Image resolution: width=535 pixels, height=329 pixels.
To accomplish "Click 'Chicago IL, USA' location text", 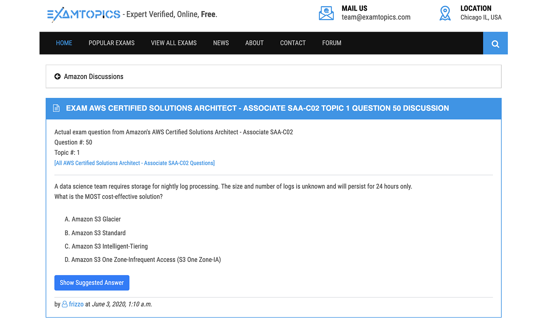I will pos(481,17).
